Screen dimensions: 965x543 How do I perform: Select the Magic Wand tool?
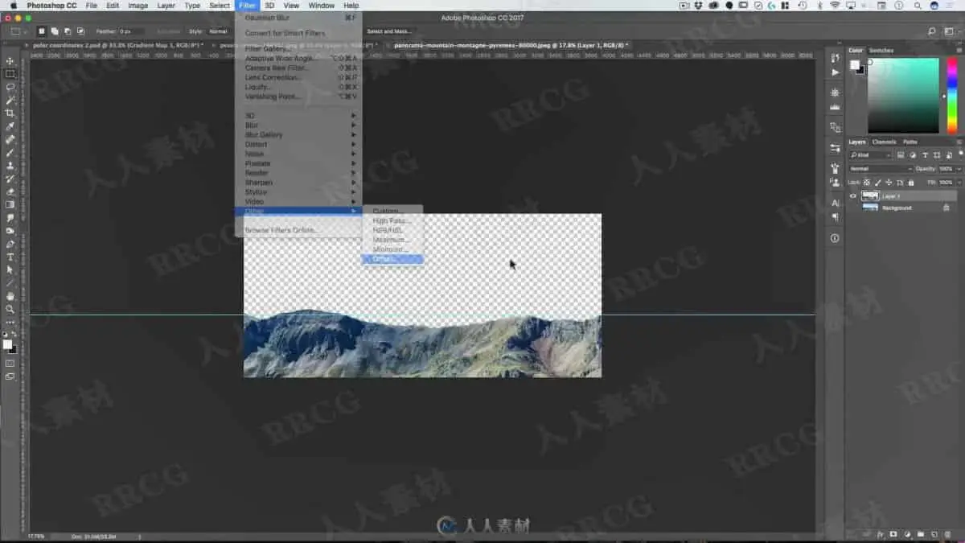(10, 101)
